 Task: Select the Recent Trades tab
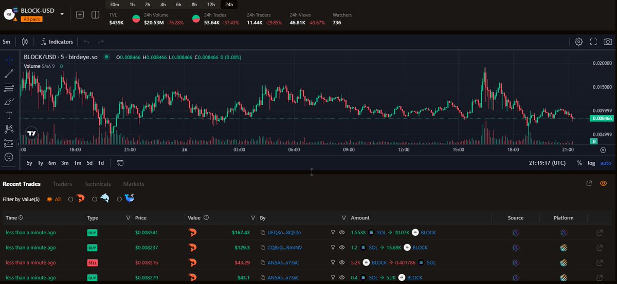click(x=22, y=184)
